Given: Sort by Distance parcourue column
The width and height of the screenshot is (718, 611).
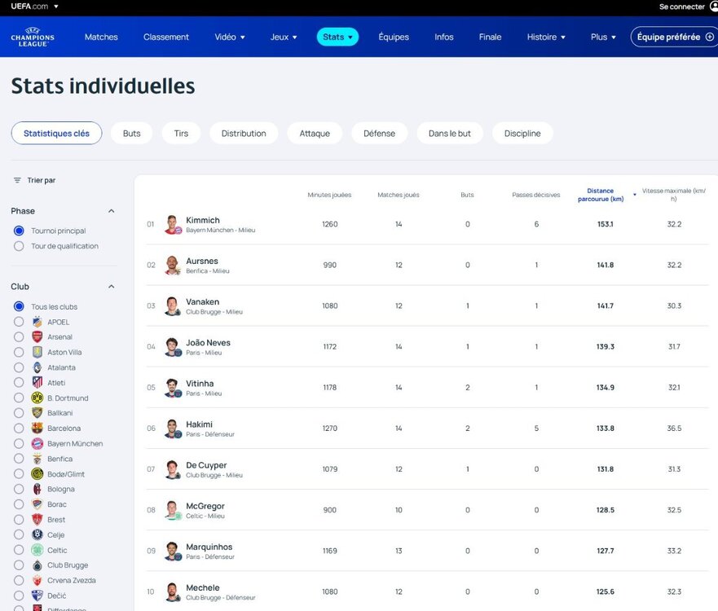Looking at the screenshot, I should [x=601, y=195].
